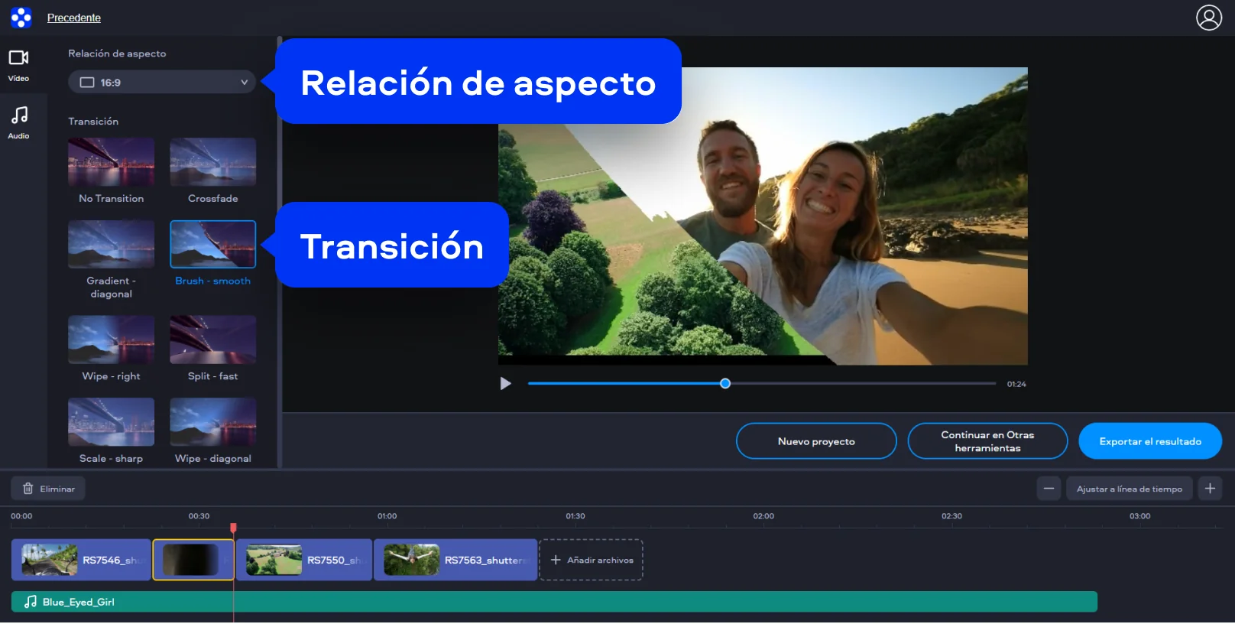Click Añadir archivos to add files

[x=592, y=561]
